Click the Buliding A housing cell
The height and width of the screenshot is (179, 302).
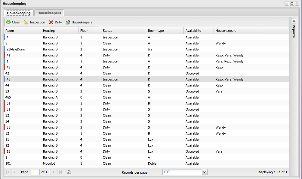(x=50, y=97)
